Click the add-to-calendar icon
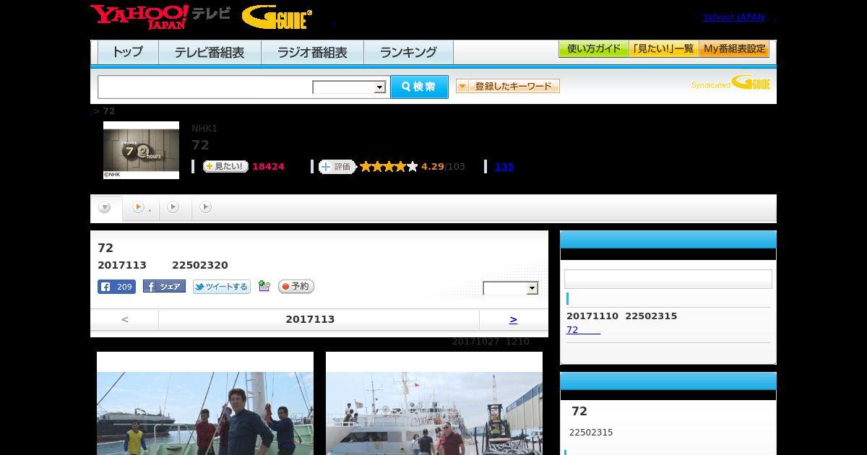 point(264,287)
